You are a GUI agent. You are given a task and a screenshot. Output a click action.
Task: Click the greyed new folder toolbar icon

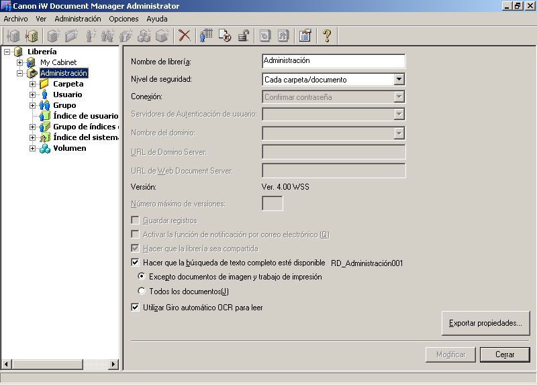coord(71,36)
